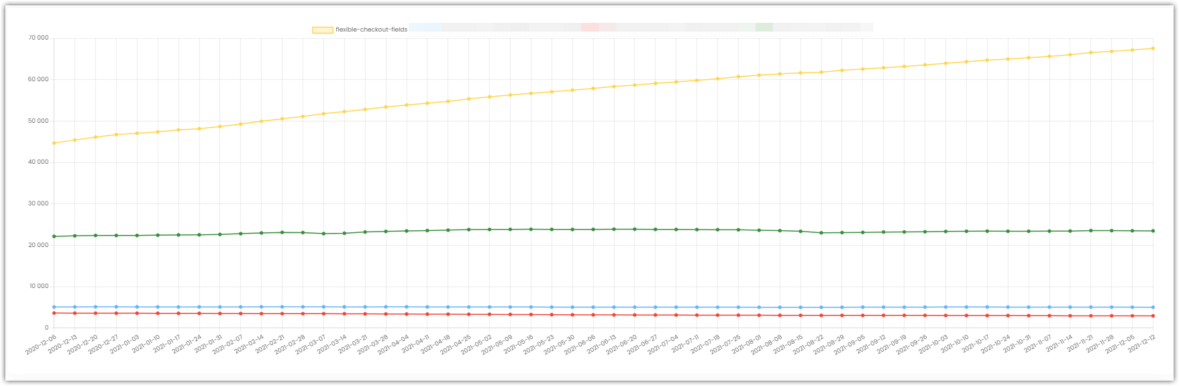Click the yellow flexible-checkout-fields legend swatch
The image size is (1179, 386).
[323, 30]
